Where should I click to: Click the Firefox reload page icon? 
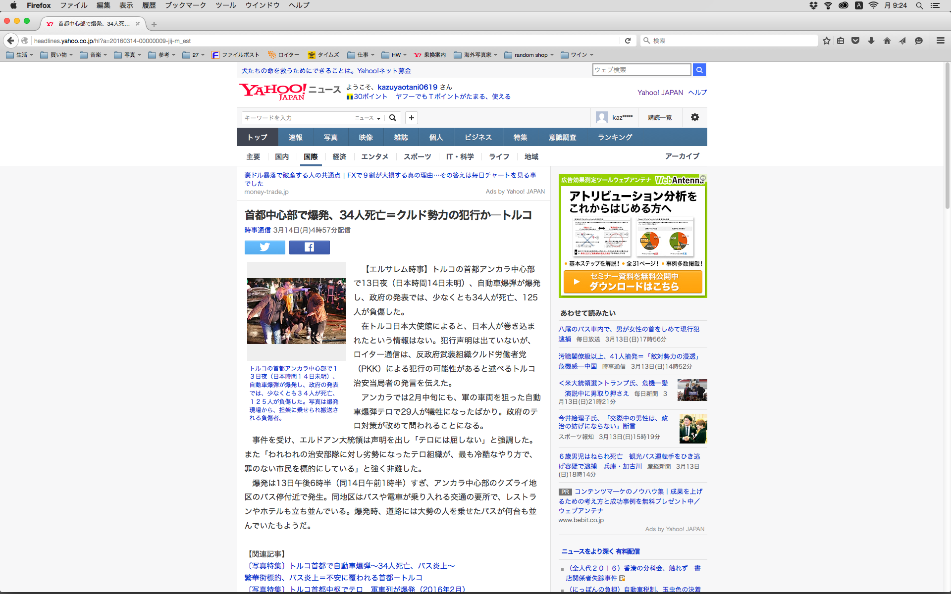coord(628,41)
